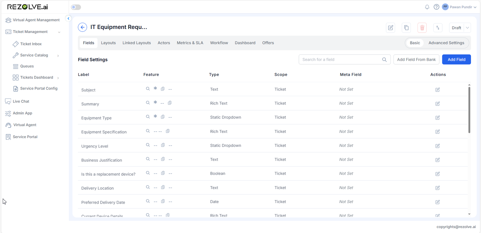The height and width of the screenshot is (233, 481).
Task: Edit the replacement device field row
Action: click(x=438, y=174)
